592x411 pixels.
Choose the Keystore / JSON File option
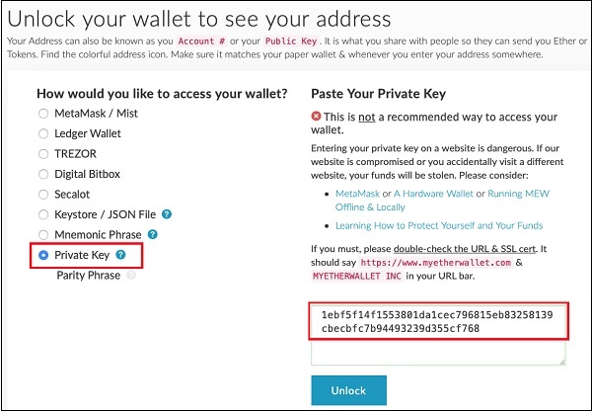click(43, 213)
